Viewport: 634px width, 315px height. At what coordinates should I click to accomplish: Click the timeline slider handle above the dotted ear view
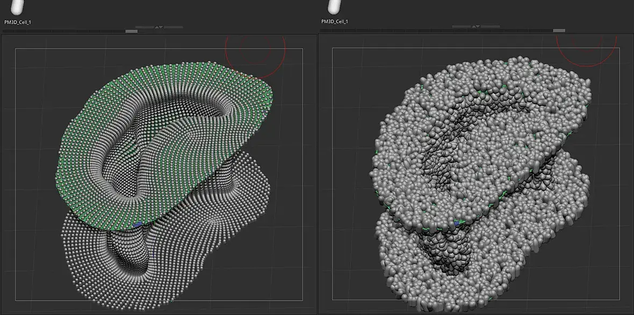click(x=132, y=31)
